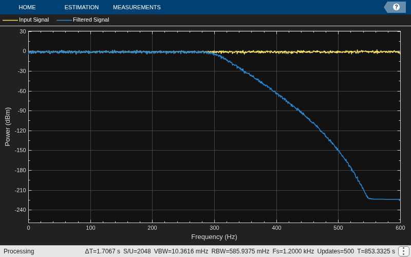Click the blue Filtered Signal legend line

64,20
